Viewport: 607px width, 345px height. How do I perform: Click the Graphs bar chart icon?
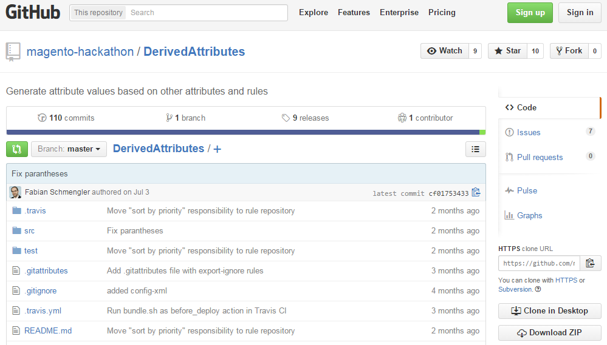(x=509, y=215)
